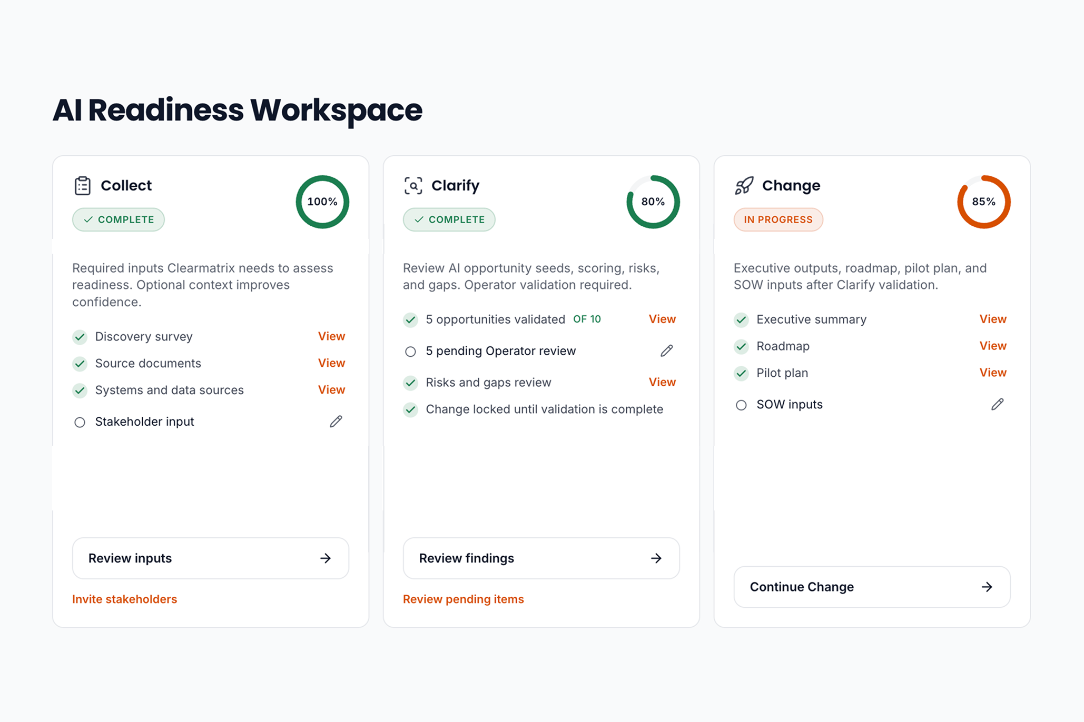View the Roadmap
Screen dimensions: 1084x722
click(x=993, y=346)
